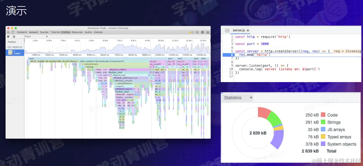This screenshot has width=363, height=166.
Task: Click the yellow Typed arrays legend swatch
Action: click(323, 137)
